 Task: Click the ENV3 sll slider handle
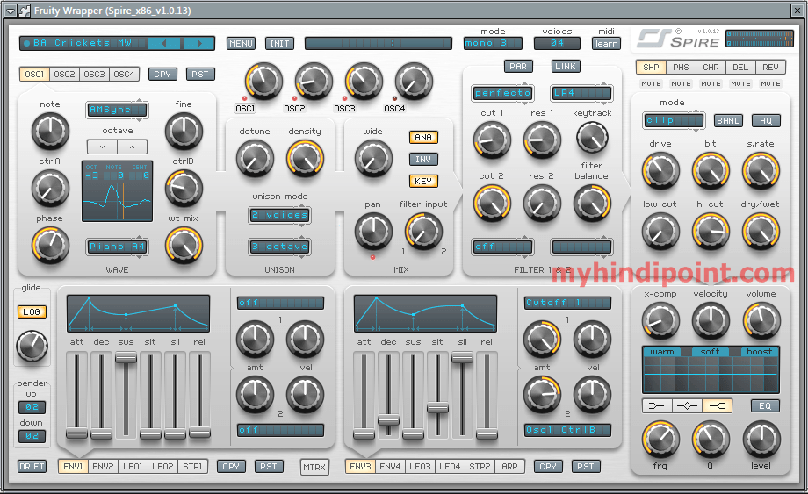462,358
